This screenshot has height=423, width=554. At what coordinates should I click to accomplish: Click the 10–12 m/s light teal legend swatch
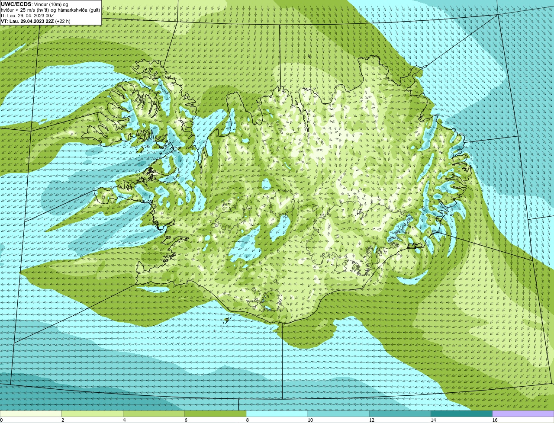tap(338, 413)
